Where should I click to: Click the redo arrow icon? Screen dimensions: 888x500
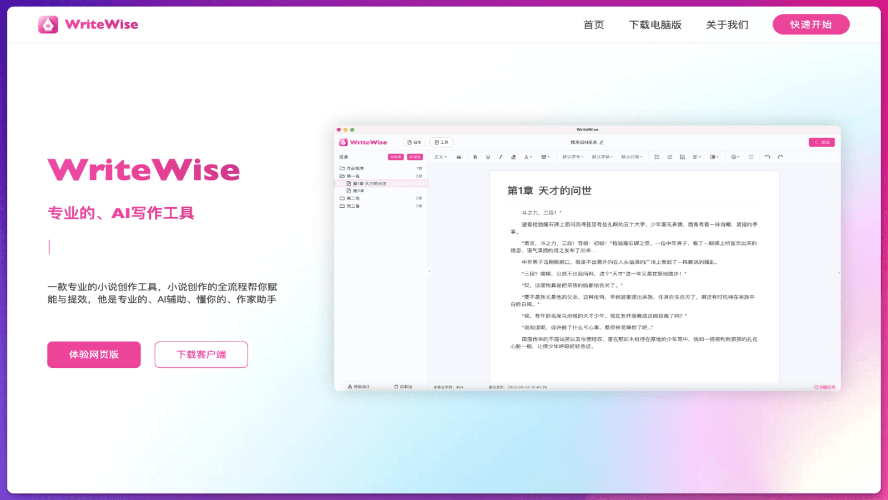(x=780, y=157)
